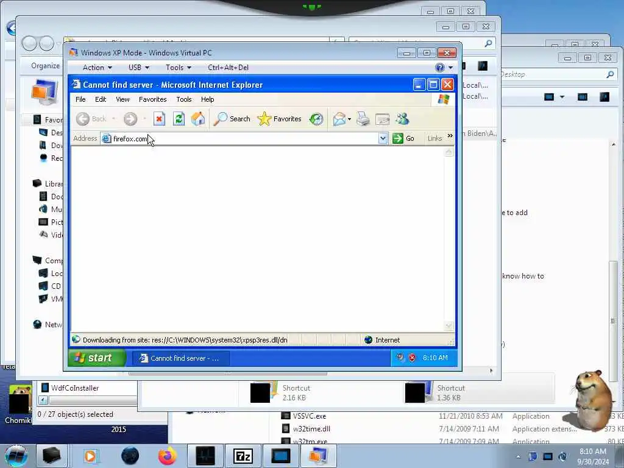Click the XP start button

[x=97, y=358]
